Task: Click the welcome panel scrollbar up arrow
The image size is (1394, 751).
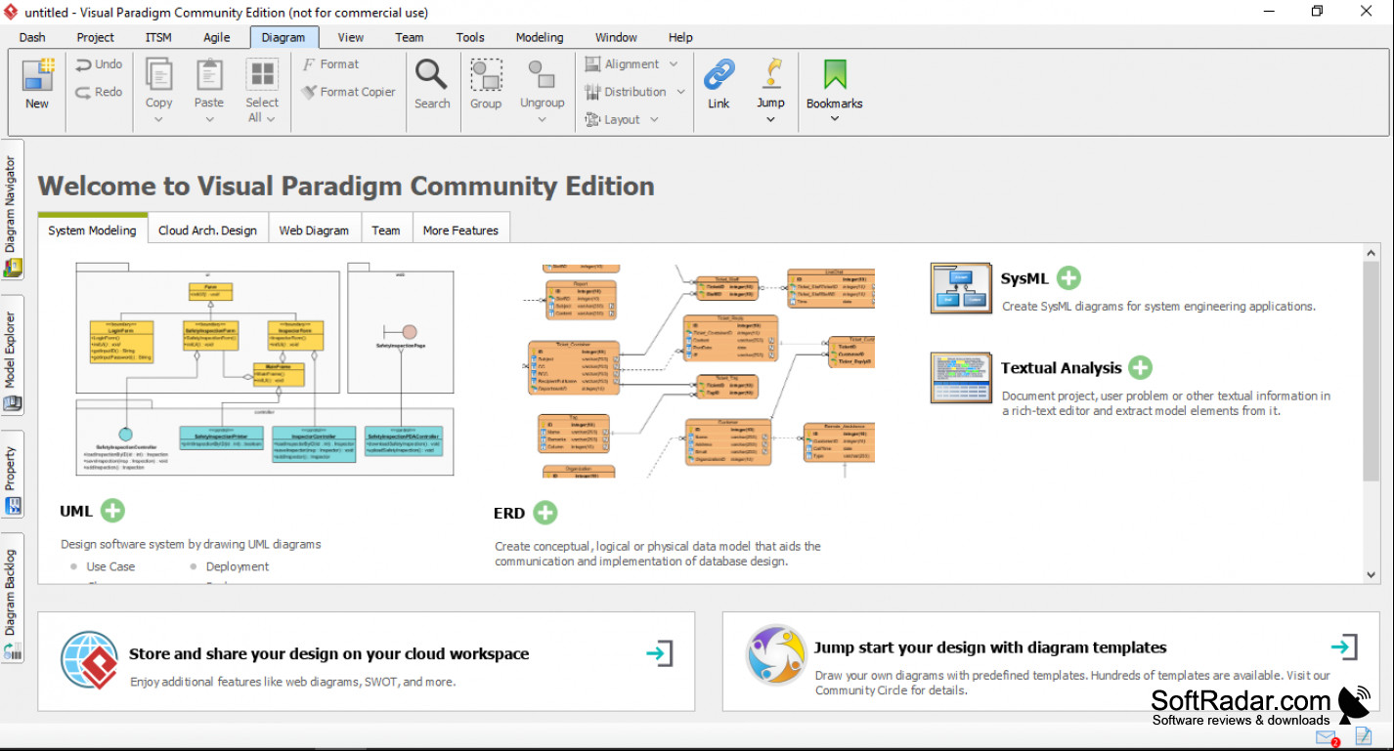Action: [1372, 253]
